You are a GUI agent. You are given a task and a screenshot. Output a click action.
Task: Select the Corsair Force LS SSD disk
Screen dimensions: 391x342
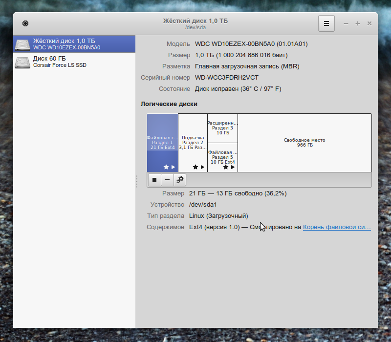[x=73, y=62]
